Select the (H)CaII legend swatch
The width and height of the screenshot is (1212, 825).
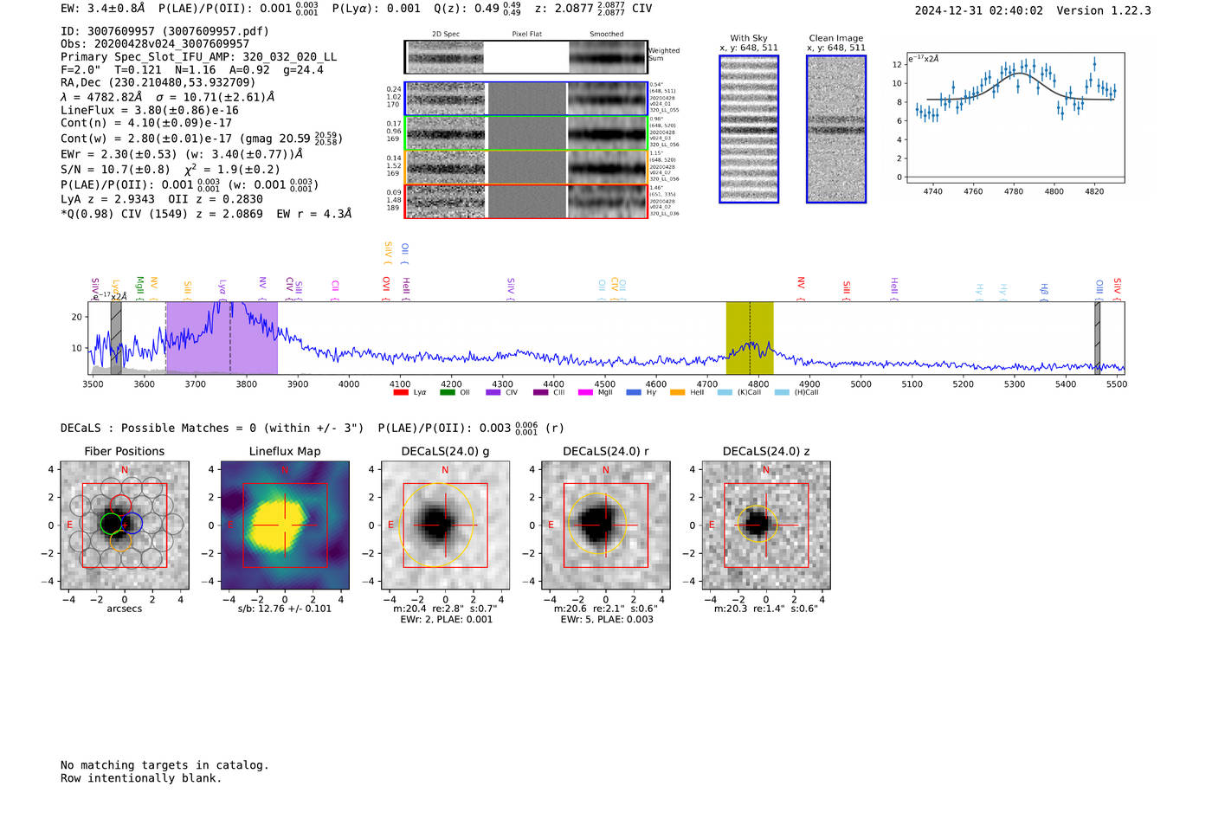pyautogui.click(x=782, y=392)
